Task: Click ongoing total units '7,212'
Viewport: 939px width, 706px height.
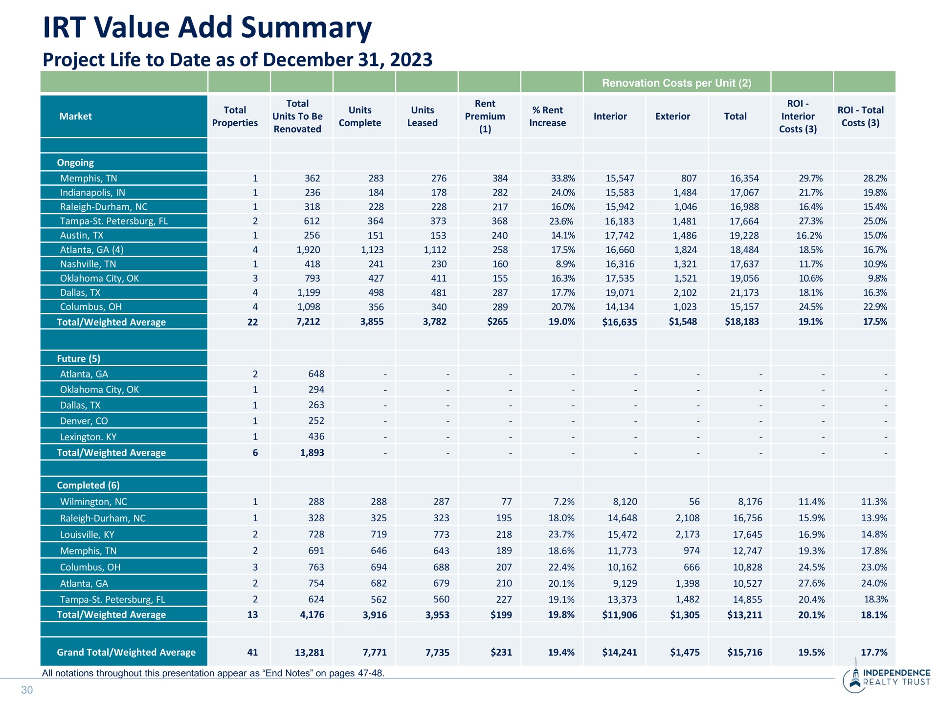Action: (x=308, y=322)
